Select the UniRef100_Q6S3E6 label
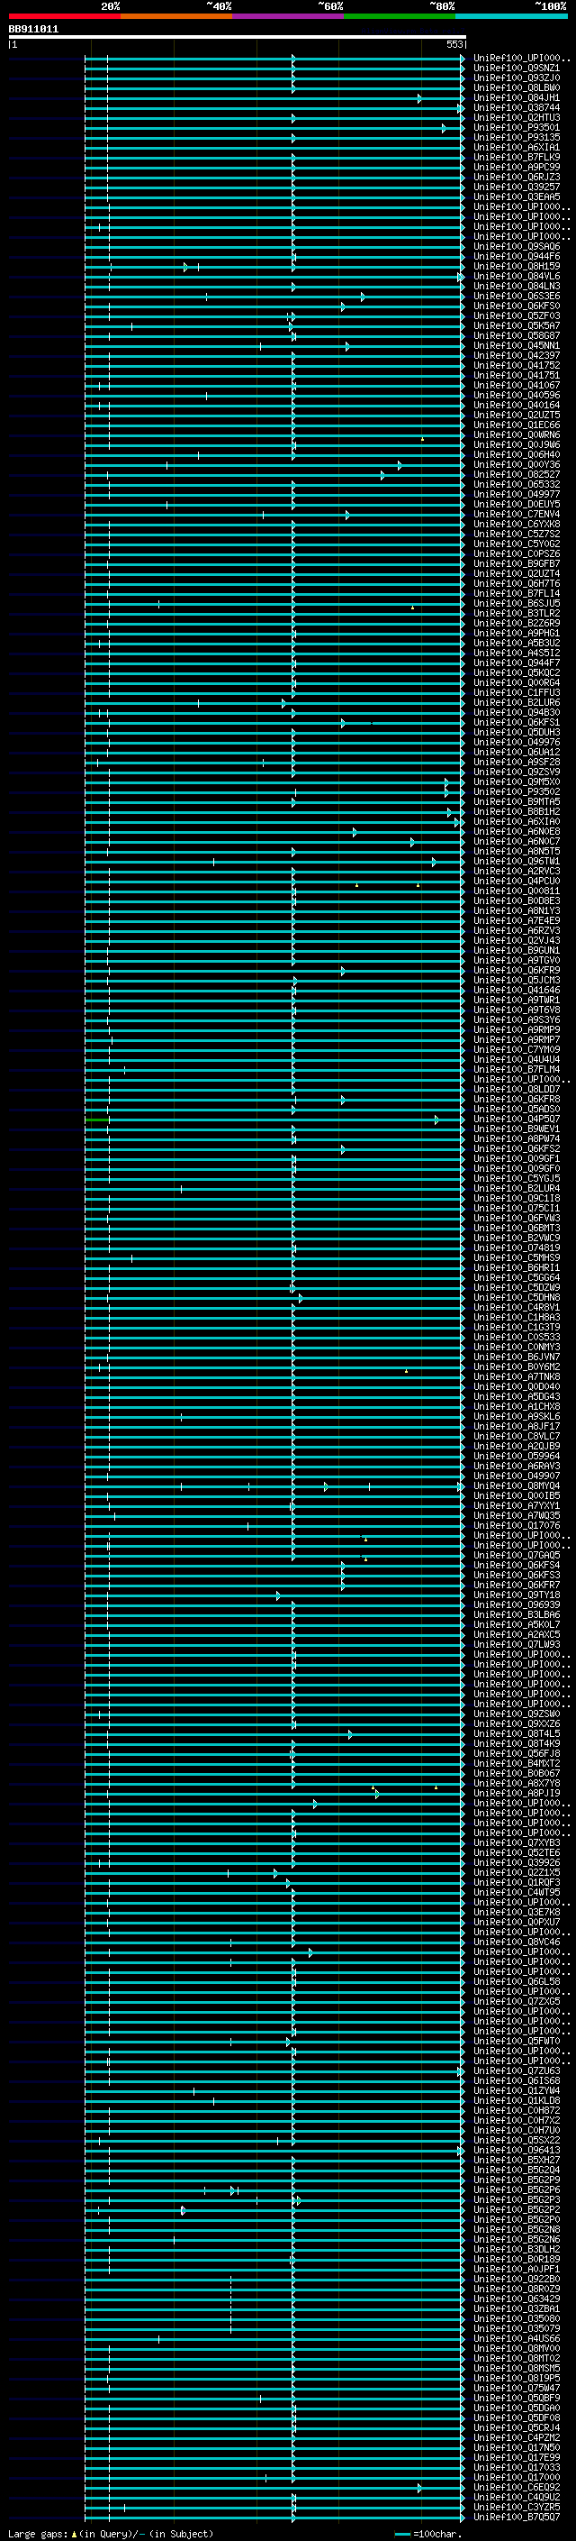 pos(517,296)
